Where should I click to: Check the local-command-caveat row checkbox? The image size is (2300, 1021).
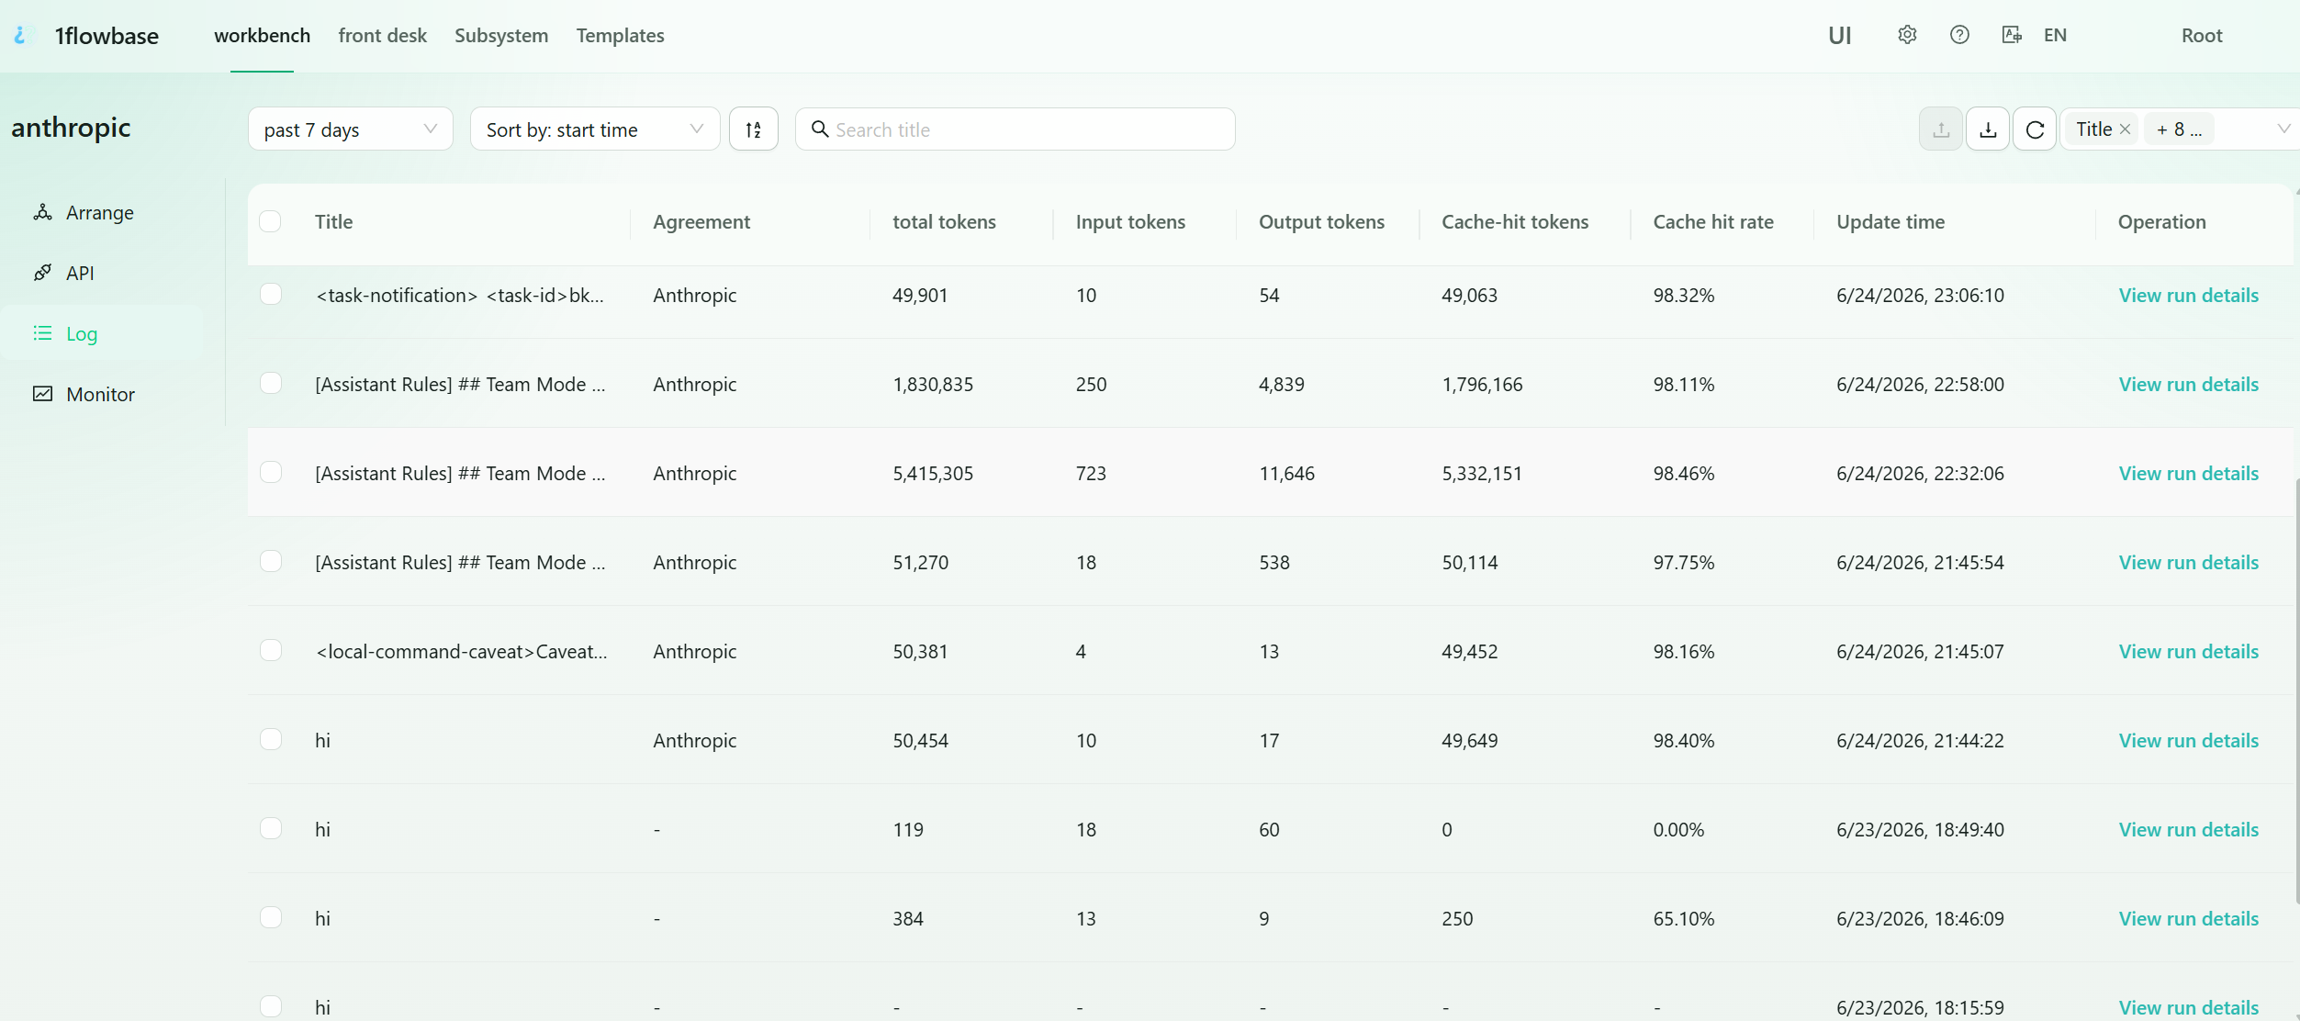(x=270, y=650)
